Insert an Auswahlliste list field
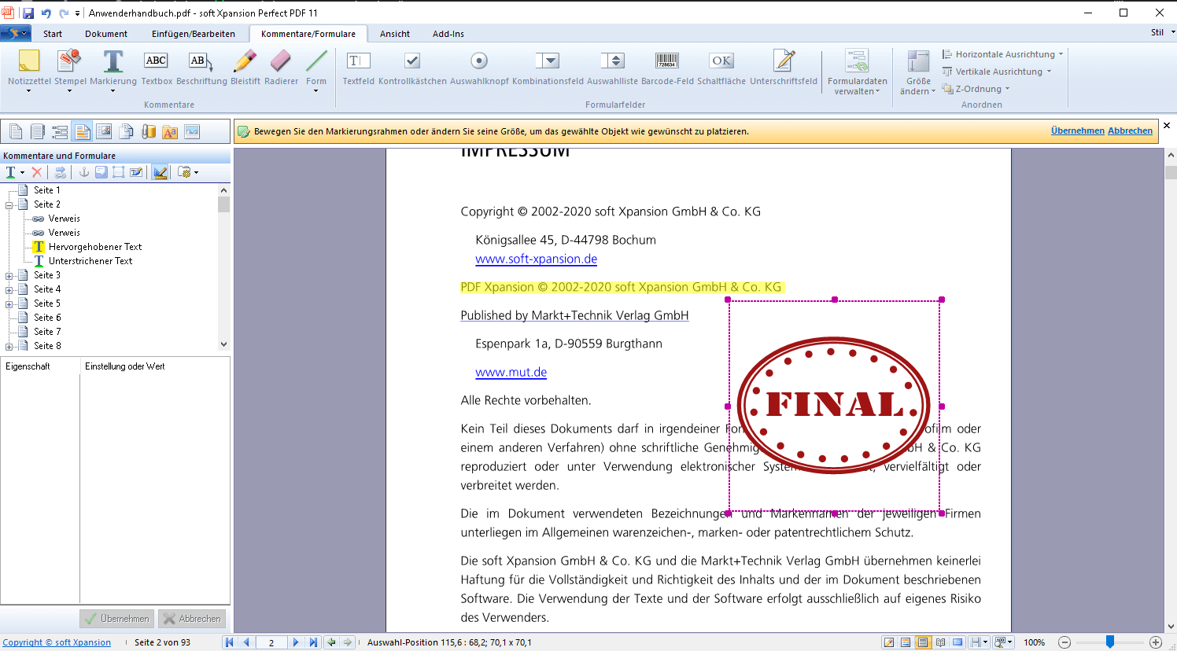 pyautogui.click(x=612, y=68)
